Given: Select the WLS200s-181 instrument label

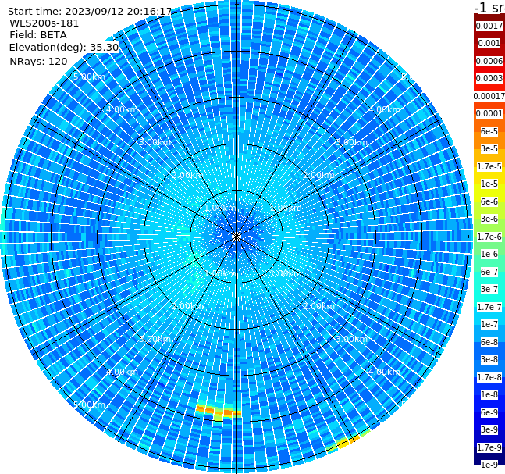Looking at the screenshot, I should pos(44,23).
